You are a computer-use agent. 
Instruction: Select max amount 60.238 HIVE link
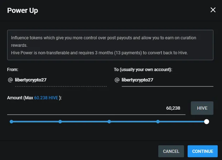[46, 98]
